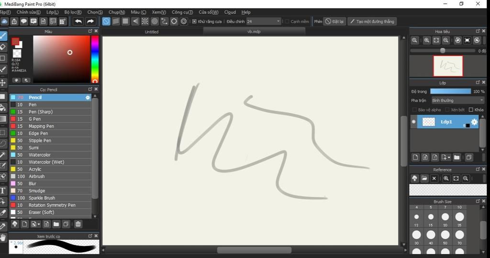Open the Điều chỉnh correction dropdown
The width and height of the screenshot is (490, 258).
[263, 21]
